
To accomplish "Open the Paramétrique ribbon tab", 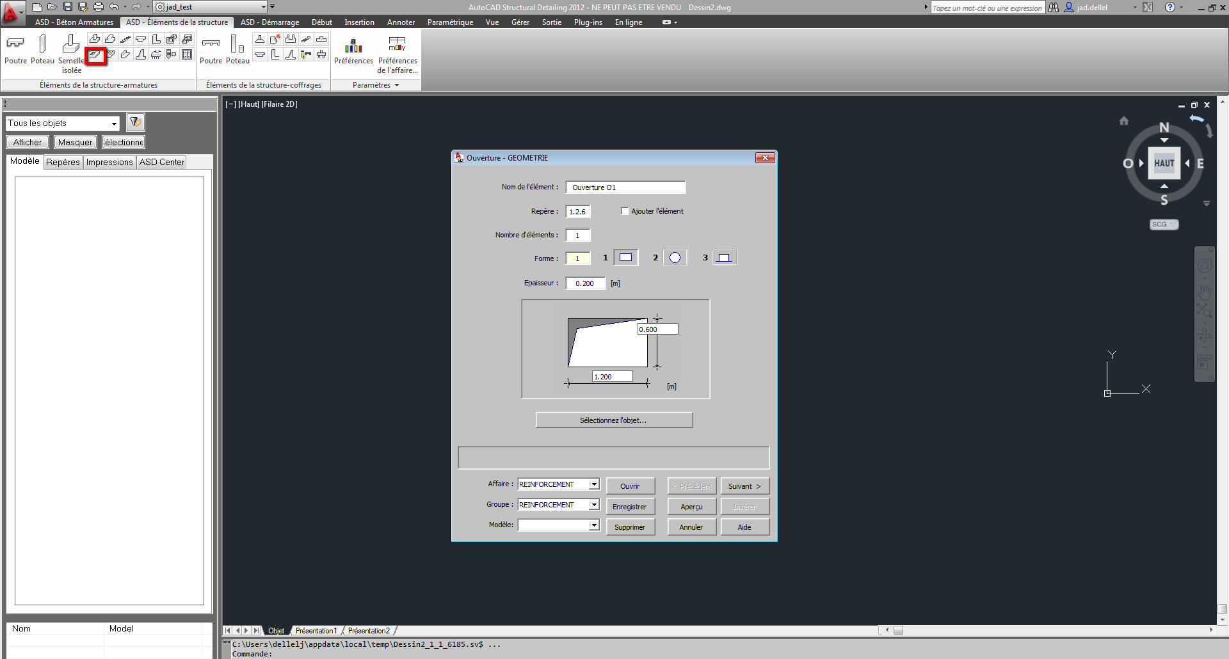I will 450,22.
